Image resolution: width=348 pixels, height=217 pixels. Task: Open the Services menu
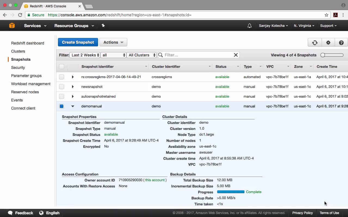(x=35, y=26)
